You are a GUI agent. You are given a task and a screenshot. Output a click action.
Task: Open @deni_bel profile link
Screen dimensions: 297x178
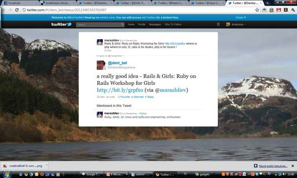click(117, 63)
